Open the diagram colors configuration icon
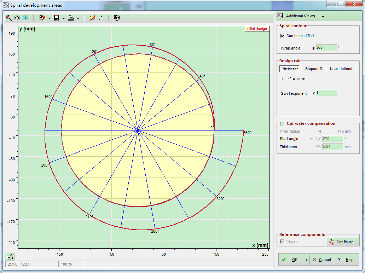Viewport: 365px width, 273px height. click(x=117, y=18)
